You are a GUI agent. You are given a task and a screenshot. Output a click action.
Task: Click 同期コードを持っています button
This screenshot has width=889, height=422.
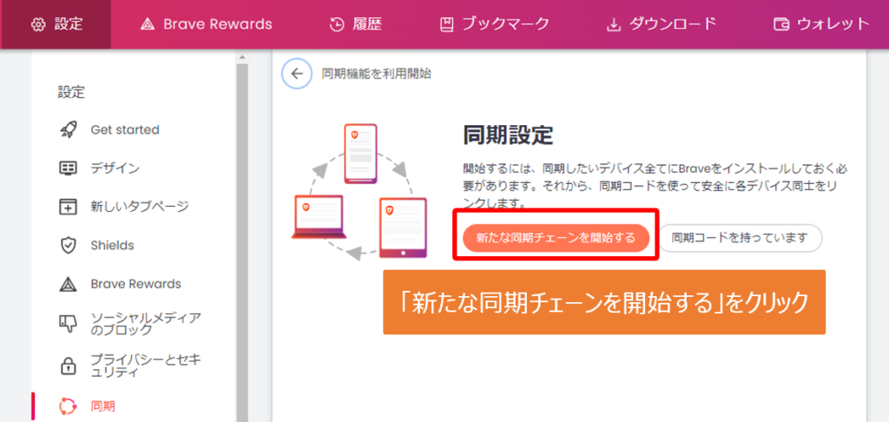point(740,238)
